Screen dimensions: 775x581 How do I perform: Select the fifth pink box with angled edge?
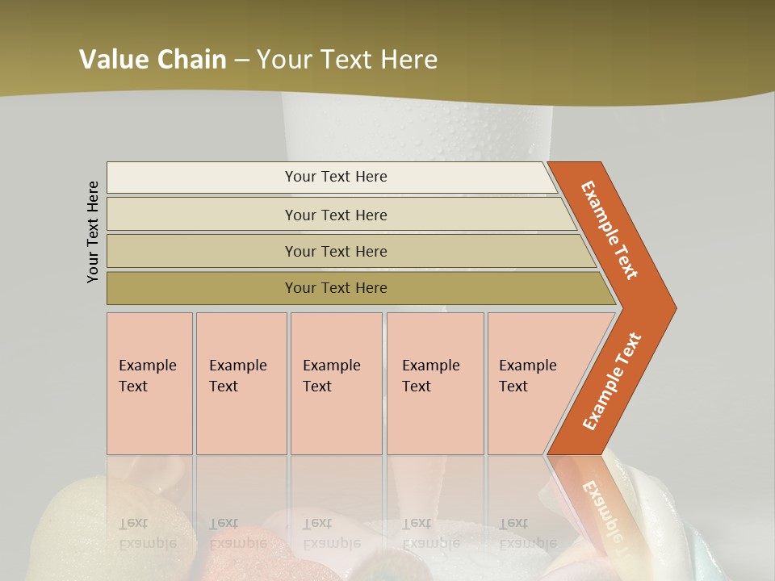(x=533, y=383)
